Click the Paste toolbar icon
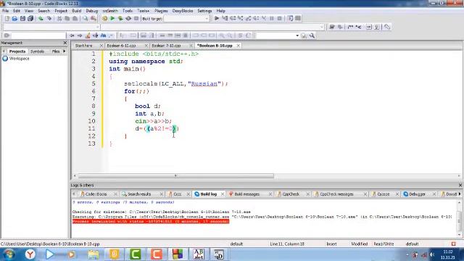The image size is (464, 261). 75,18
